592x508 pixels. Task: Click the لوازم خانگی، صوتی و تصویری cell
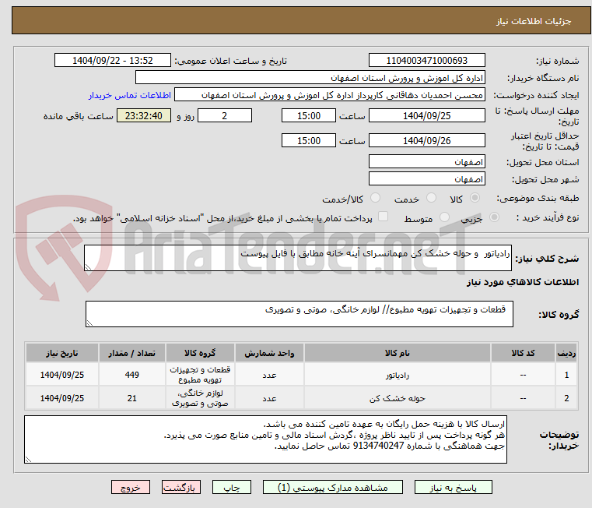pos(200,398)
